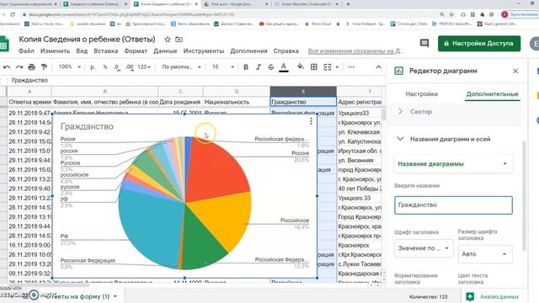
Task: Click chart title input field Гражданство
Action: pyautogui.click(x=453, y=205)
